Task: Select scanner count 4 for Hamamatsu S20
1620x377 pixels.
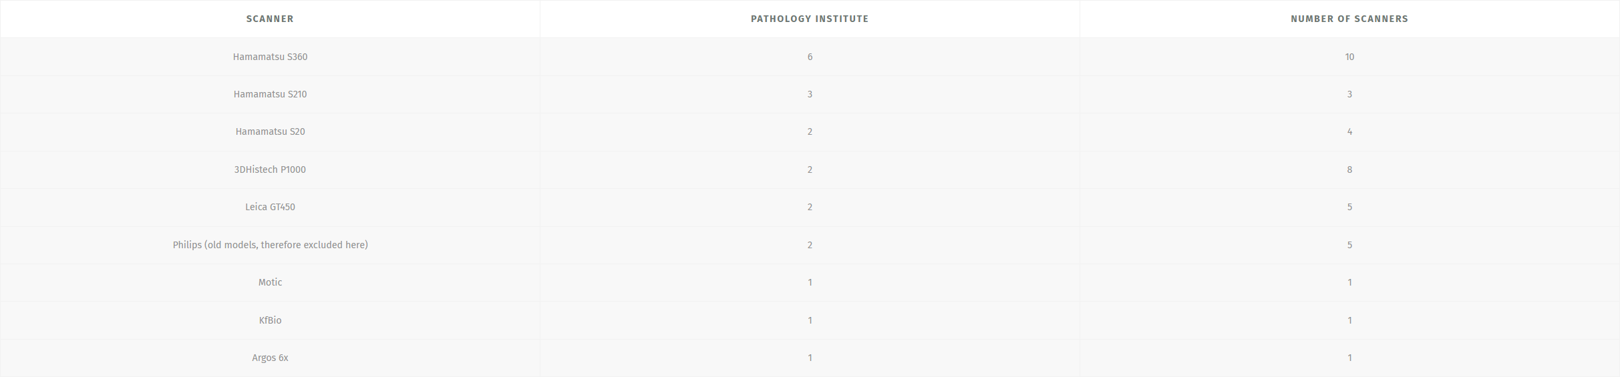Action: 1349,131
